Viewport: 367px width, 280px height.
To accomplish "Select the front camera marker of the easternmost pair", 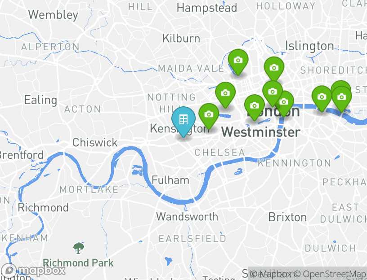I will [x=342, y=99].
